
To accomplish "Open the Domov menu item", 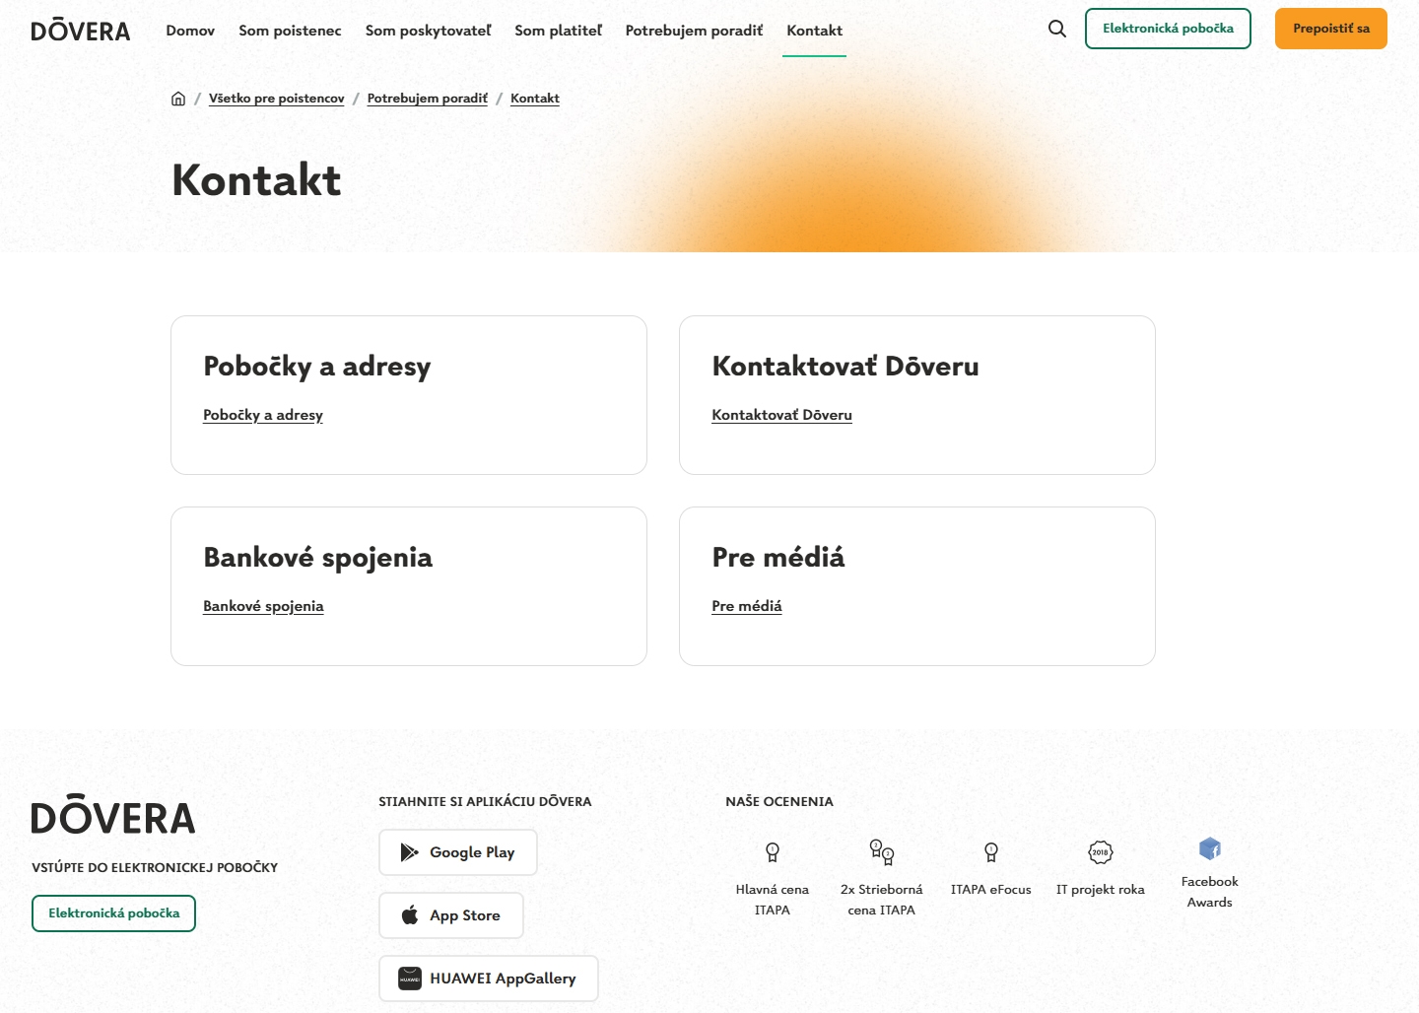I will pyautogui.click(x=189, y=30).
